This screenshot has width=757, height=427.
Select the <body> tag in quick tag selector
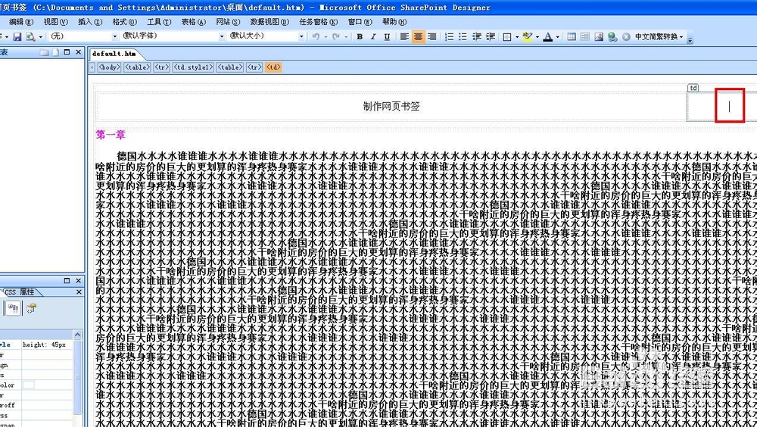pos(109,67)
